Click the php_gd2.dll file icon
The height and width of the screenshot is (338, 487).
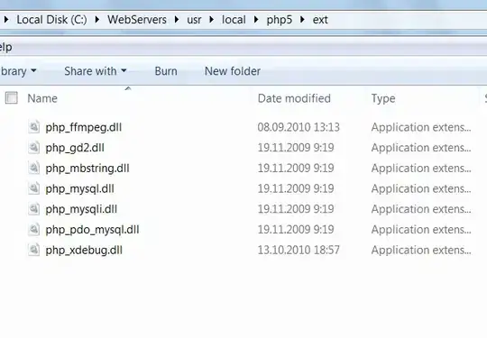34,148
